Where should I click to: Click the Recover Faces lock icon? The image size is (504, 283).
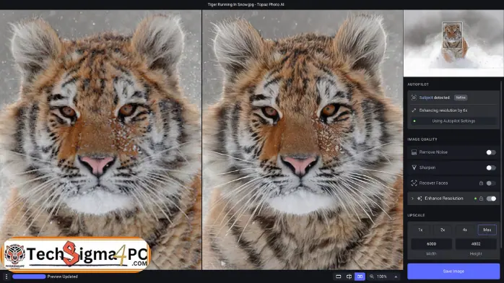(481, 183)
